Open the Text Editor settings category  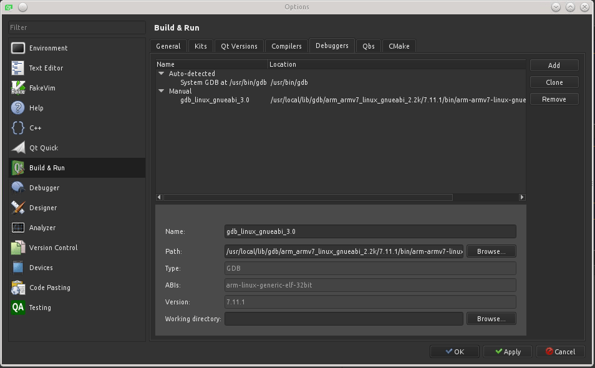coord(77,68)
